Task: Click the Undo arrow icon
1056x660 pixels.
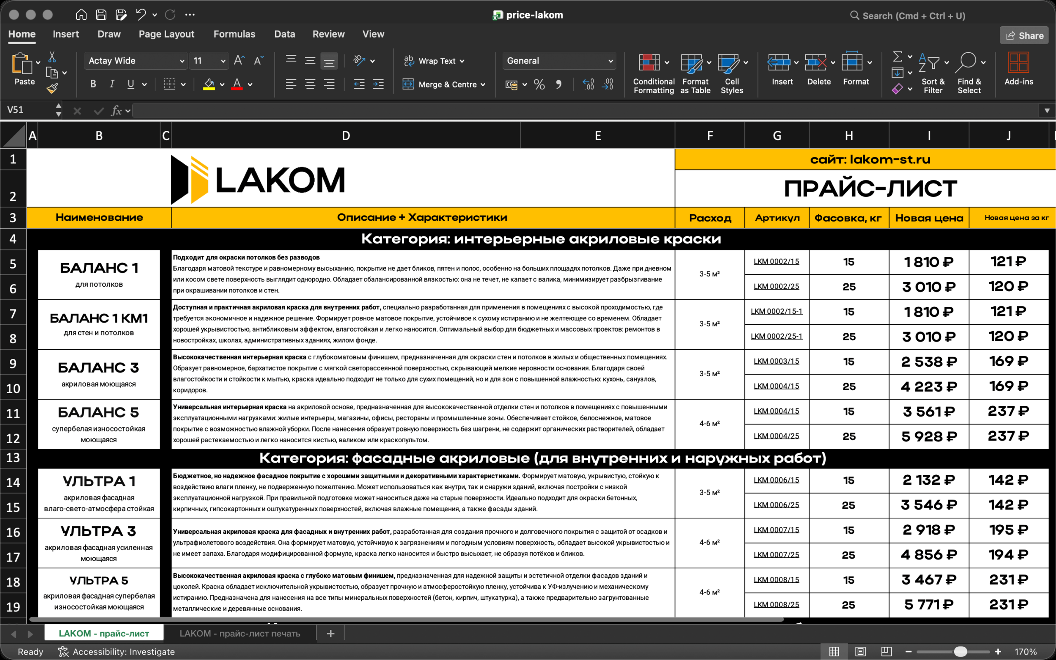Action: (141, 15)
